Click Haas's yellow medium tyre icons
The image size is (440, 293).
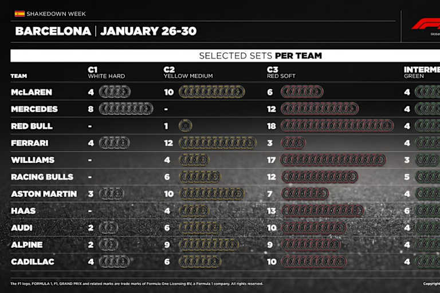coord(193,211)
